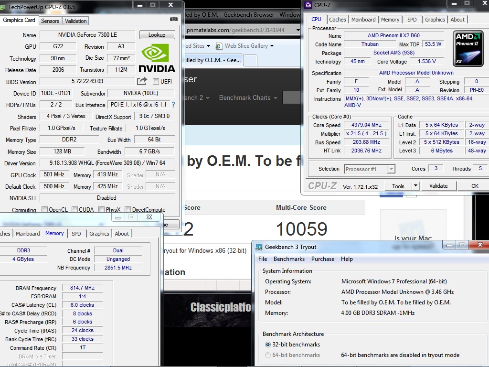489x367 pixels.
Task: Open GPU-Z Graphics Card tab
Action: coord(19,20)
